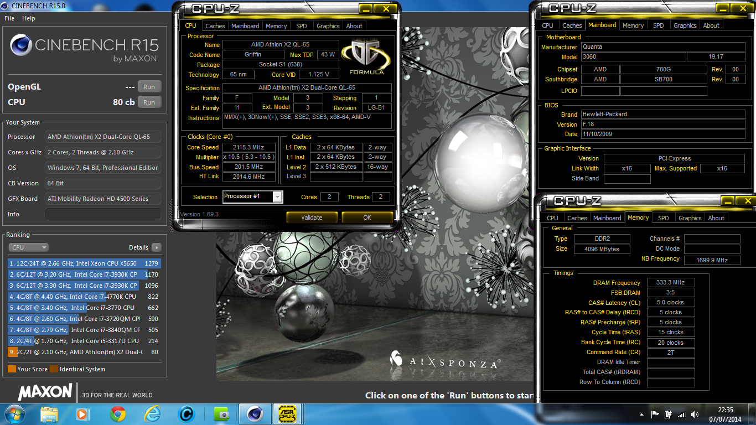Open Action Center flag tray icon
This screenshot has height=425, width=756.
(655, 414)
